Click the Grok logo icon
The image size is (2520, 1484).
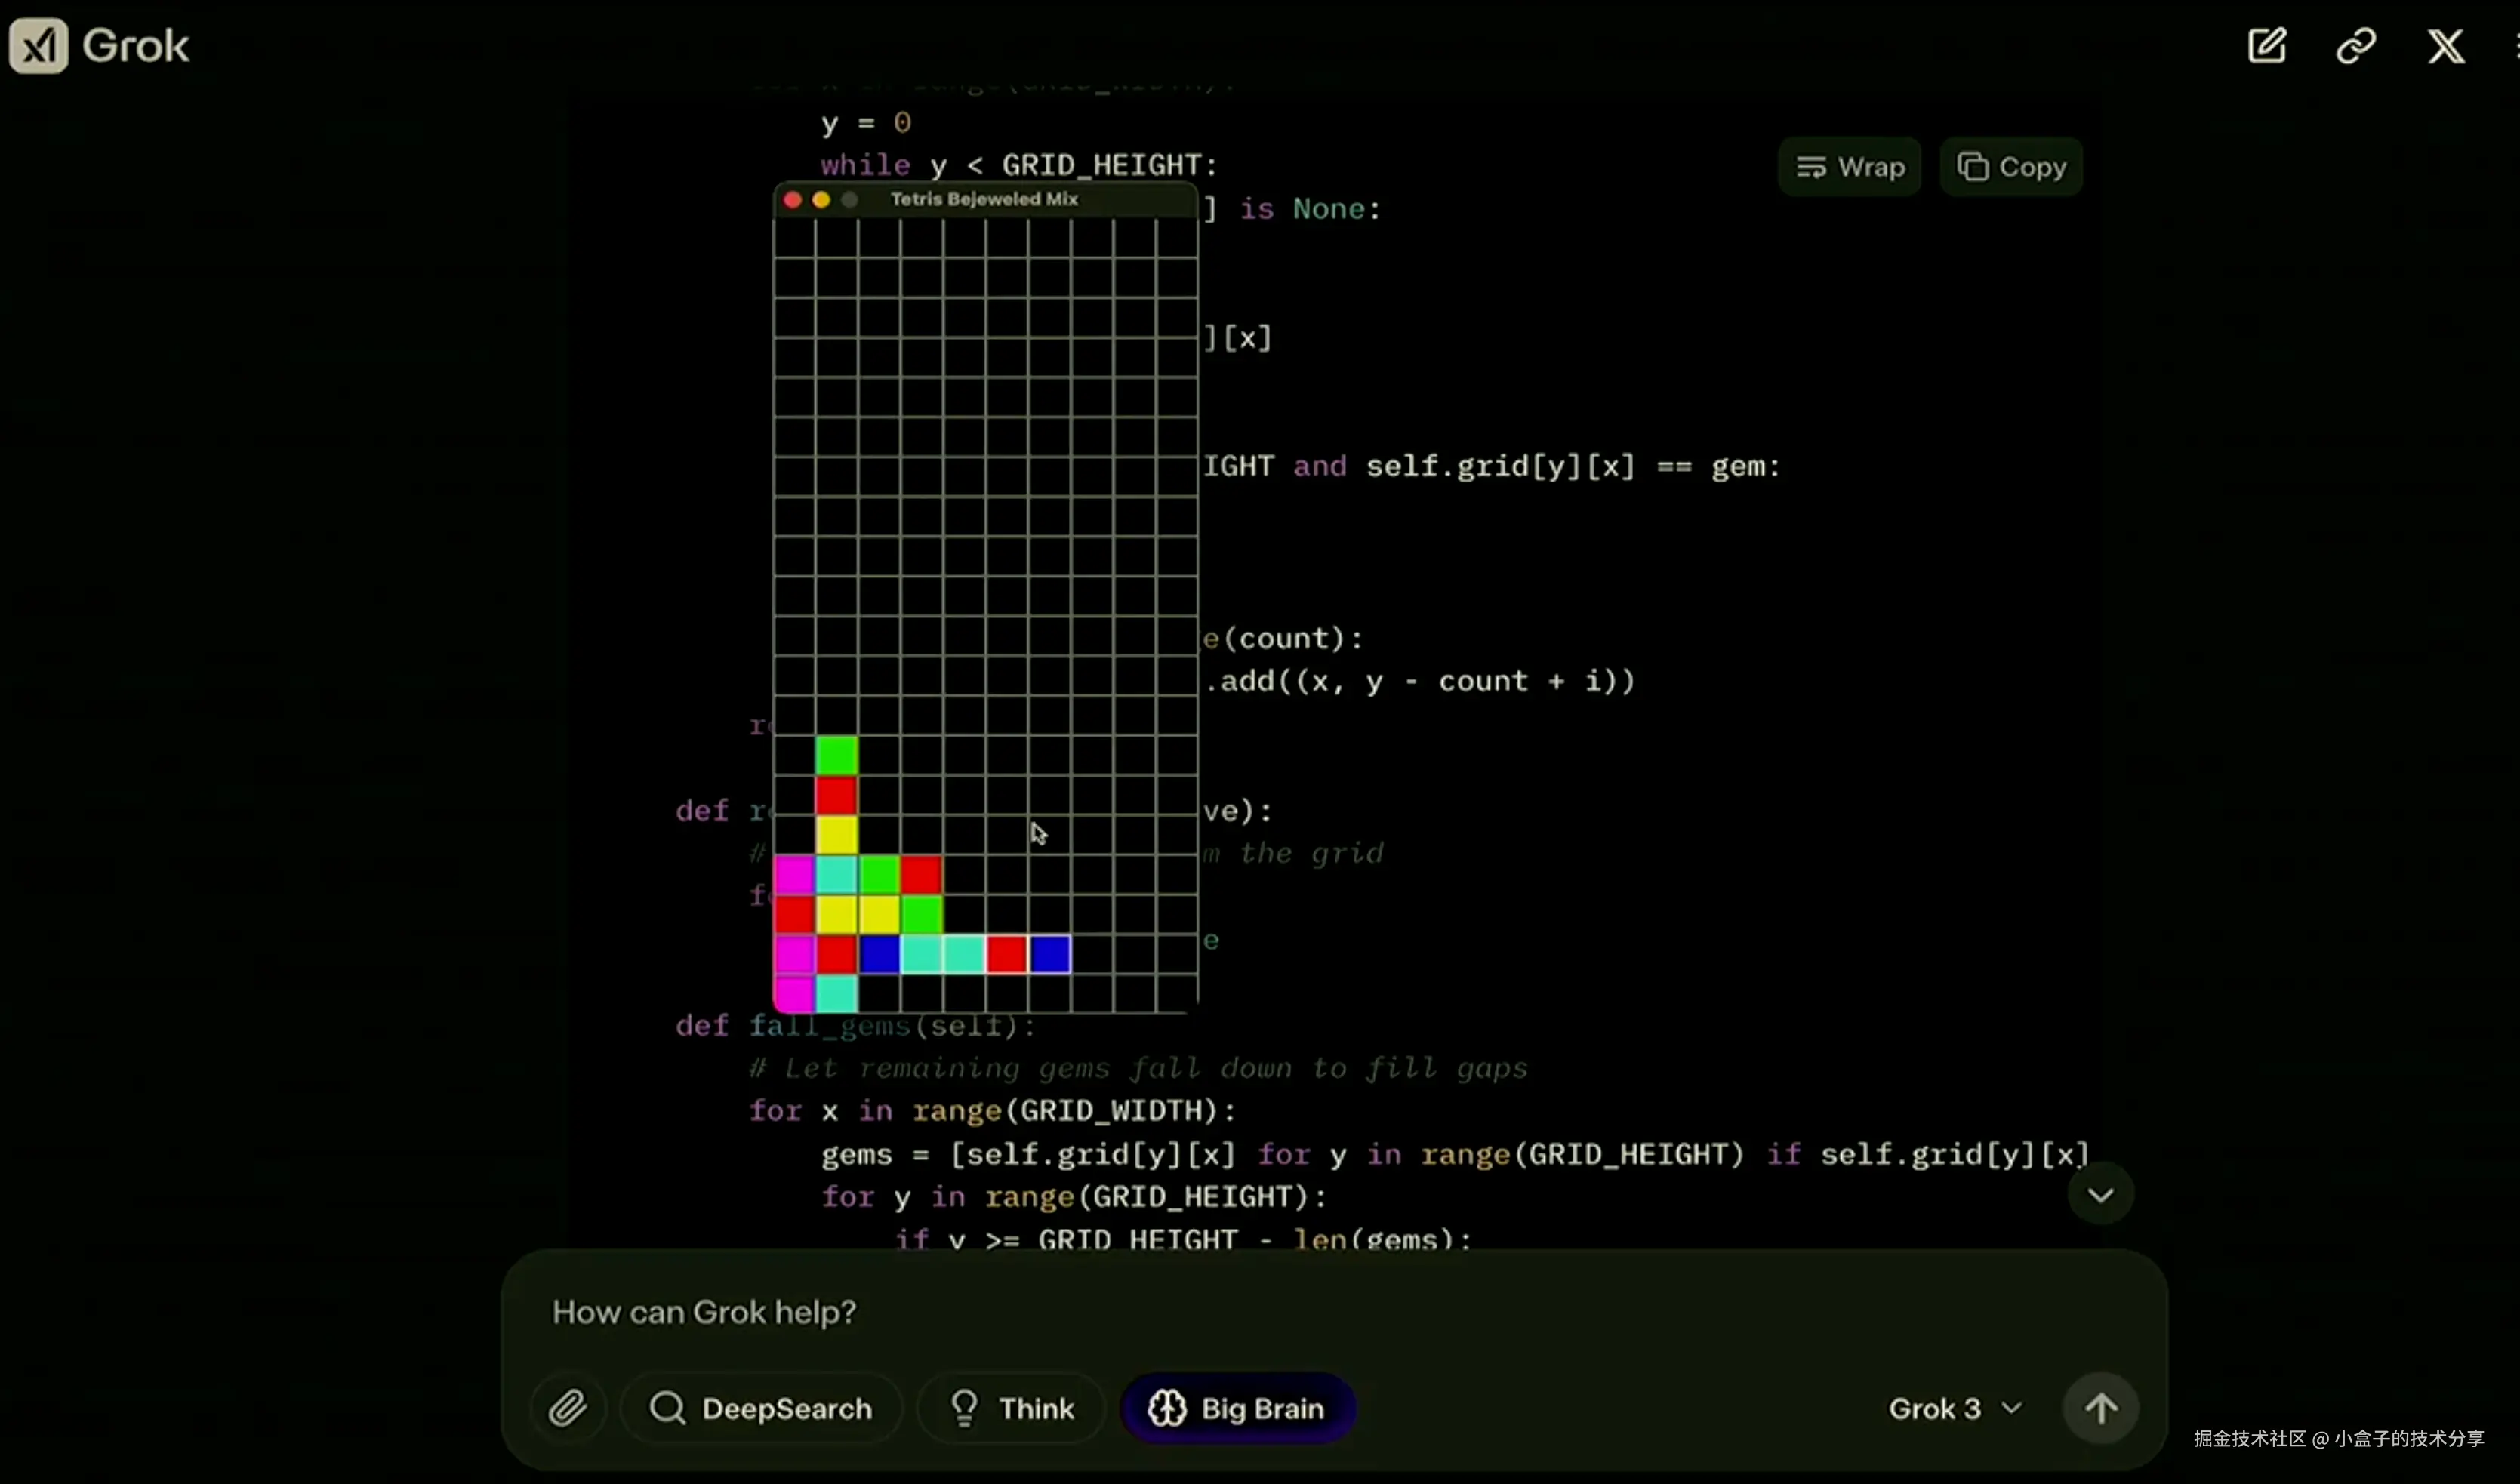(38, 46)
